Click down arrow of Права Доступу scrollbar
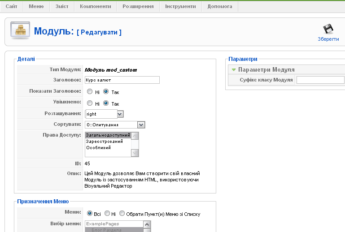The width and height of the screenshot is (345, 232). (x=135, y=153)
